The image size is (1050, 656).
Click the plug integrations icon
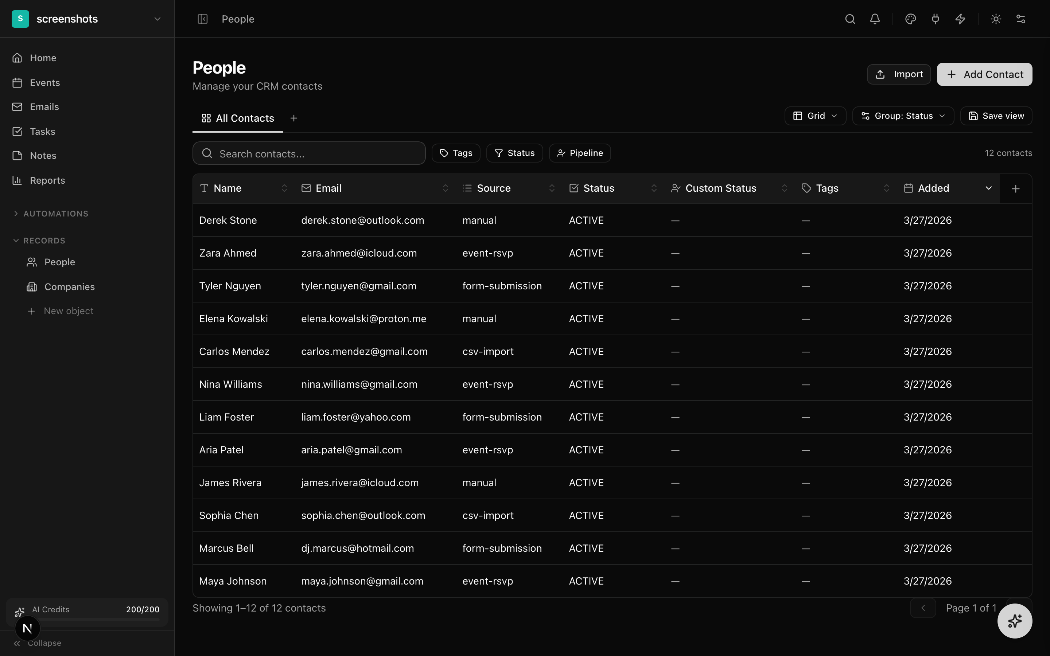(x=935, y=19)
